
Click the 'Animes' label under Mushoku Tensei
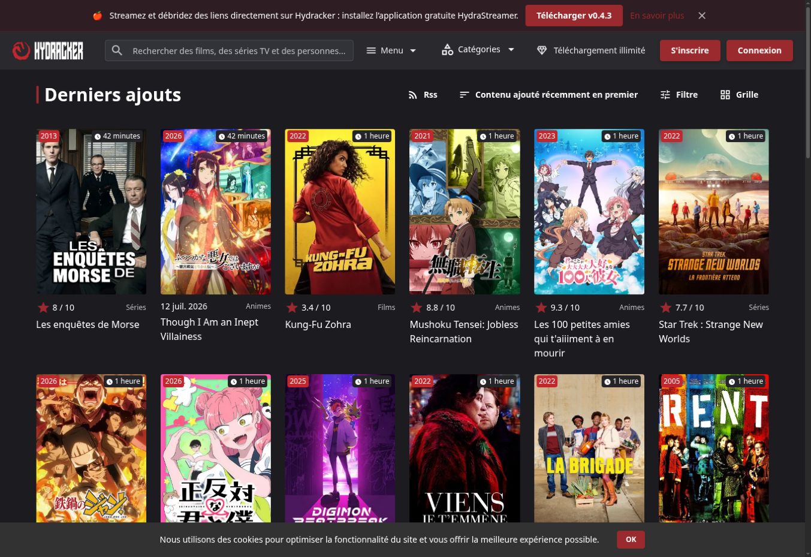[508, 308]
